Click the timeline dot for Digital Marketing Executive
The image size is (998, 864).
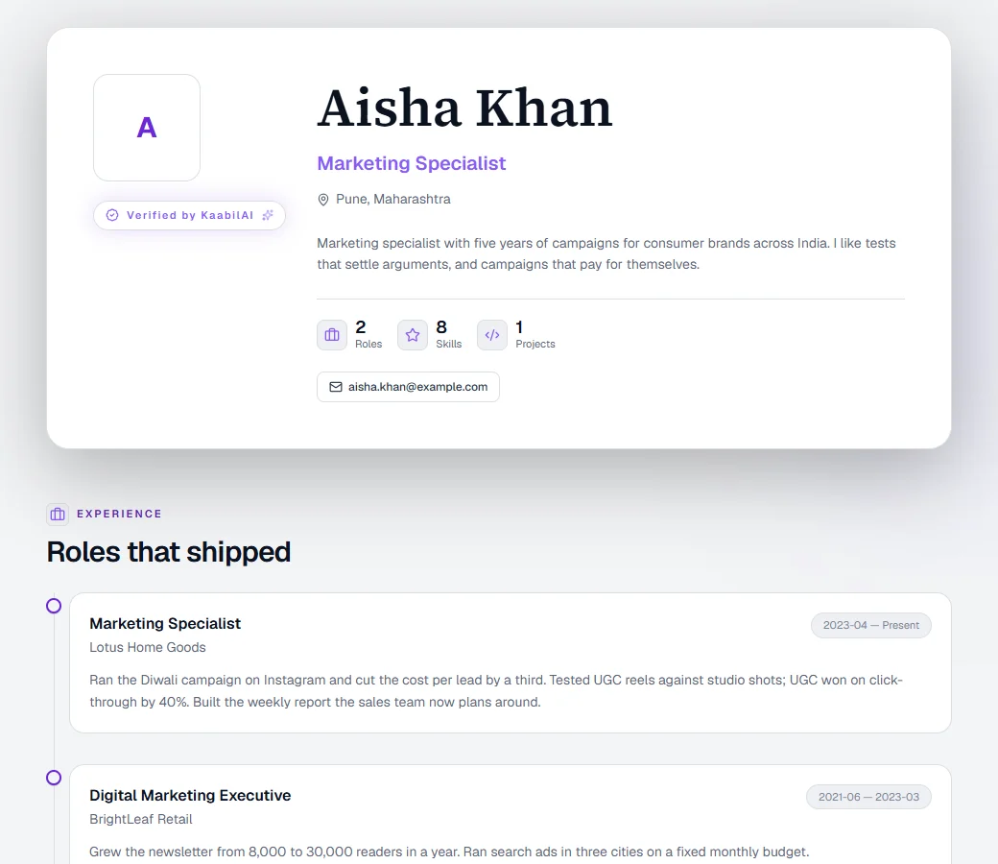pos(54,778)
